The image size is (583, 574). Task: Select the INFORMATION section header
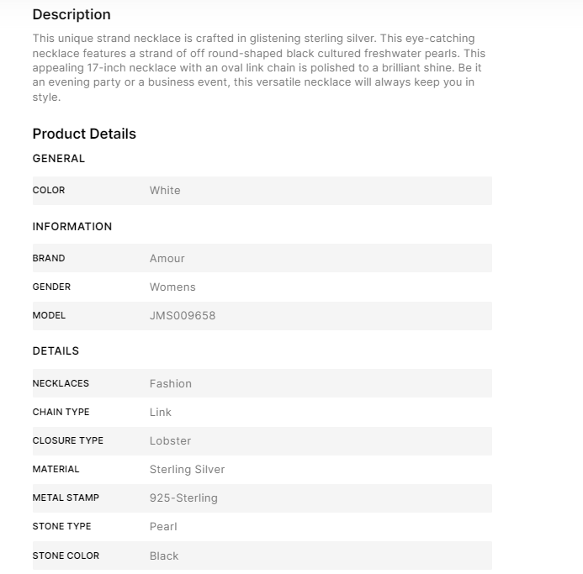pyautogui.click(x=72, y=226)
